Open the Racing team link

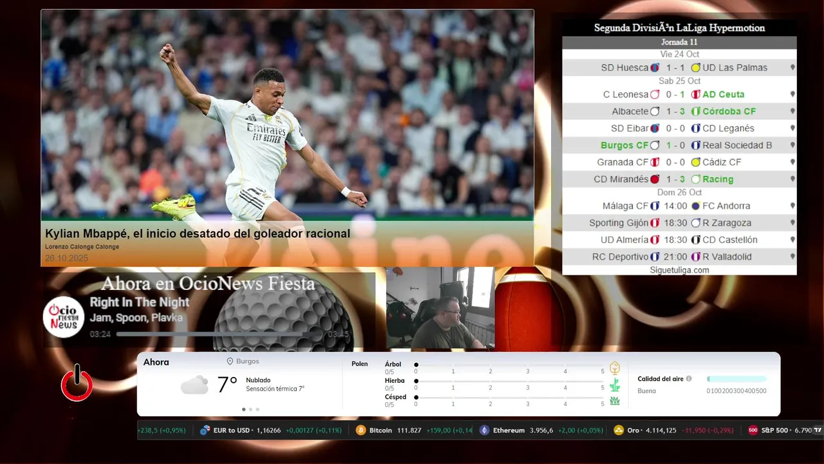(x=718, y=179)
